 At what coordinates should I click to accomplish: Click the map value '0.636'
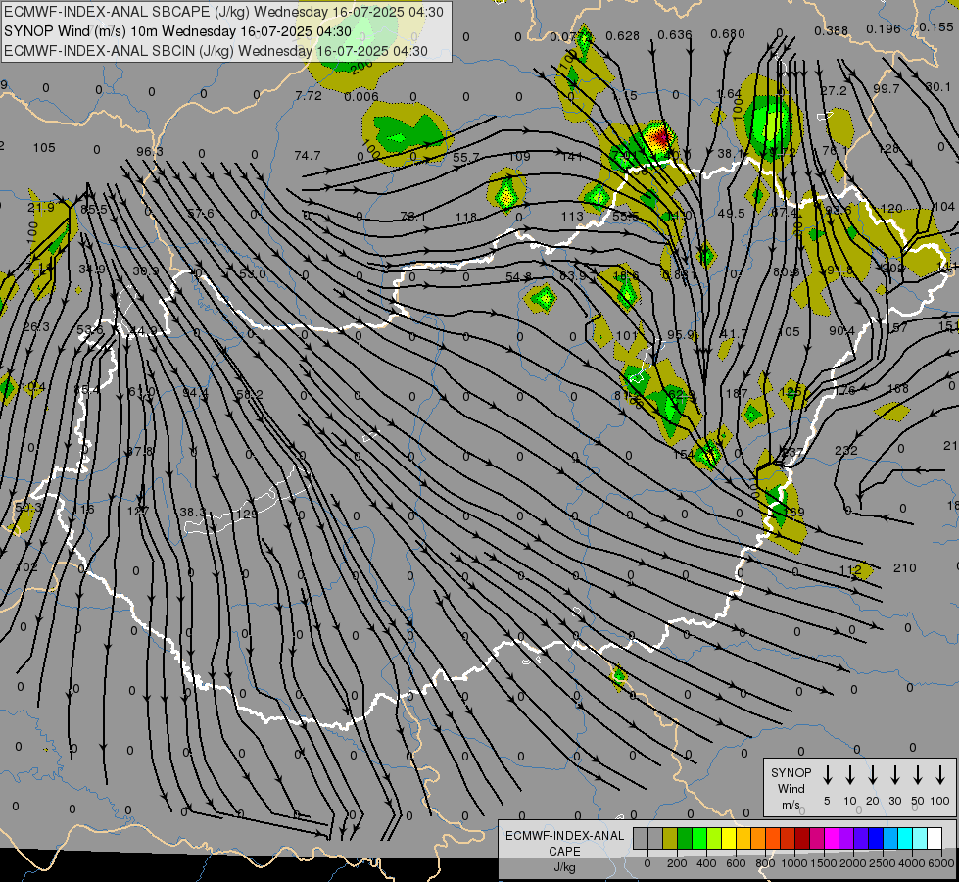[675, 35]
